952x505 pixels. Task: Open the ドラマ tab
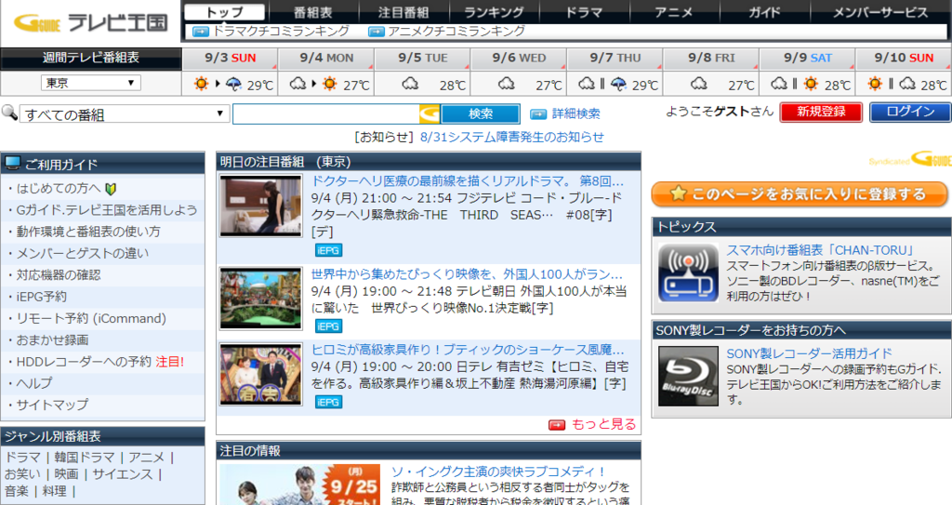point(584,12)
